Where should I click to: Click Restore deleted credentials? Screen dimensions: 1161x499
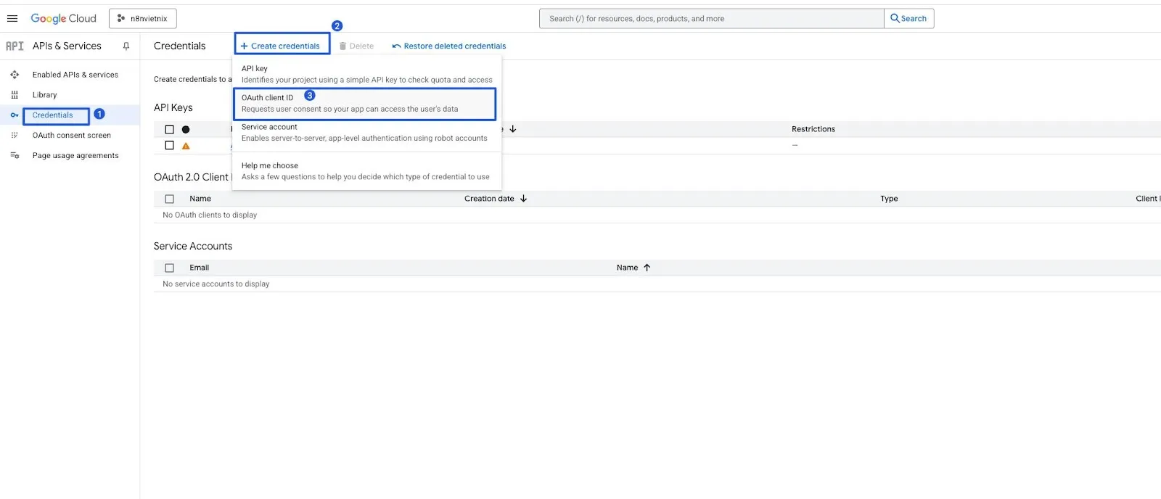pyautogui.click(x=449, y=46)
